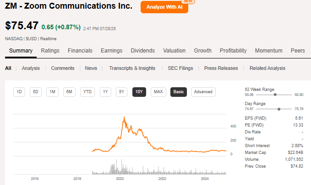Select the 1D chart range

coord(19,92)
